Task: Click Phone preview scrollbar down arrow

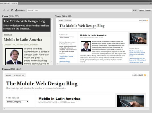Action: 52,61
